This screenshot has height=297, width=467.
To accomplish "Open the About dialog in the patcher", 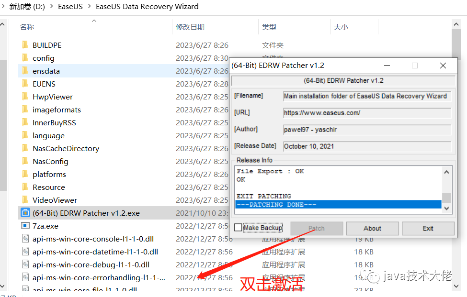I will coord(372,228).
